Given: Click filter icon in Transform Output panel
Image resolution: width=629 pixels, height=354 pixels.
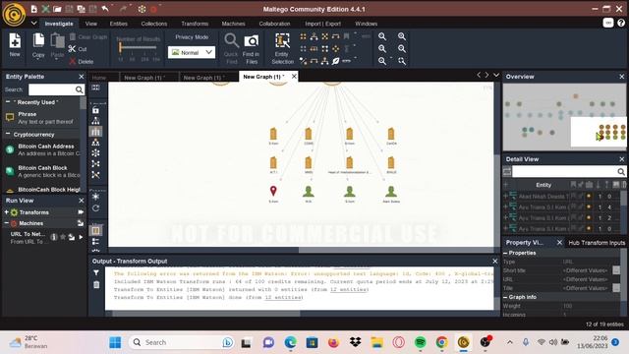Looking at the screenshot, I should pos(96,272).
